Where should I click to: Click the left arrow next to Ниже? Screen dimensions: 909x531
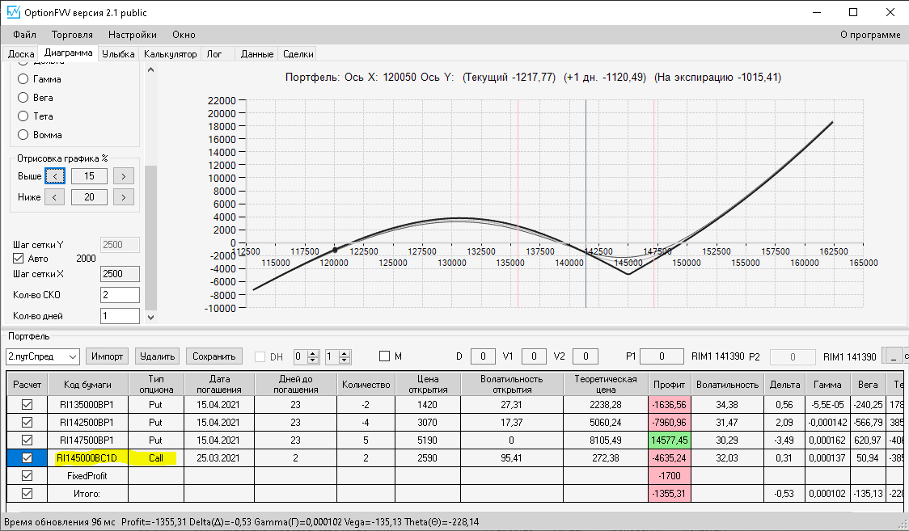[54, 197]
